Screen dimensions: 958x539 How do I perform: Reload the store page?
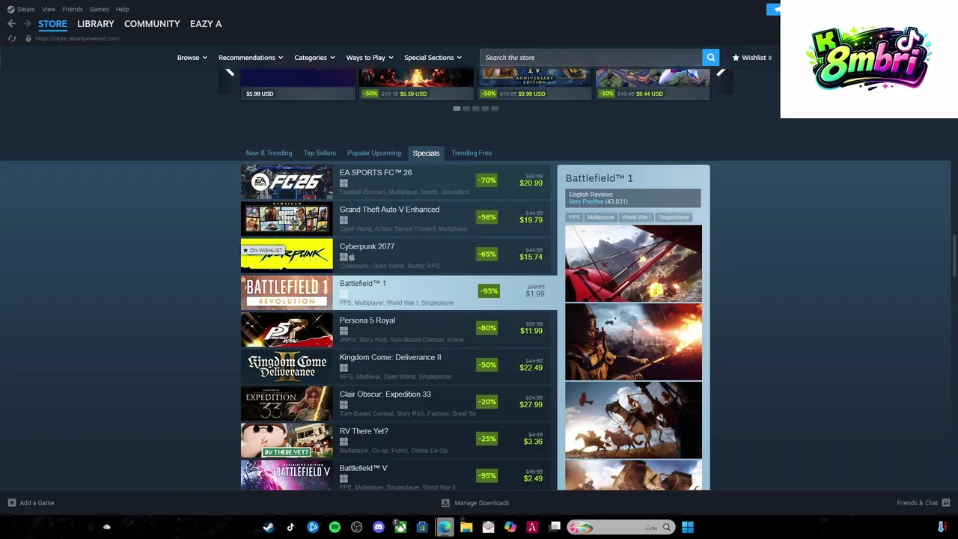tap(11, 38)
